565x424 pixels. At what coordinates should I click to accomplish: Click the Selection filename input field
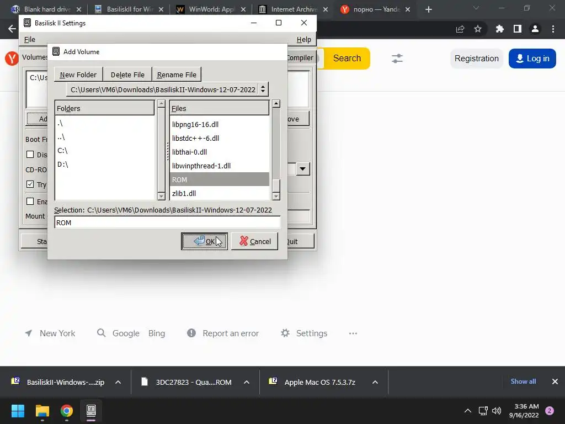click(x=167, y=222)
